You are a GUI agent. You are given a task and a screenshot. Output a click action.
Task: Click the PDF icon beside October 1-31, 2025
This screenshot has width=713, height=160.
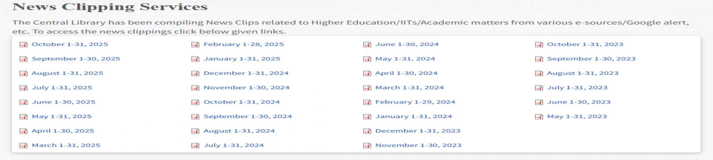tap(24, 44)
